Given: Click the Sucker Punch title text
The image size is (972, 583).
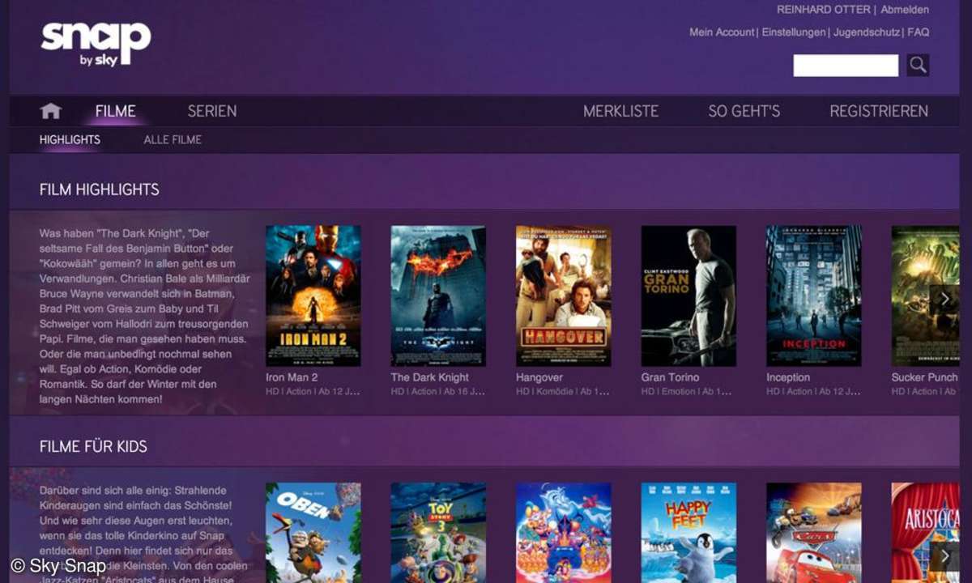Looking at the screenshot, I should [924, 377].
